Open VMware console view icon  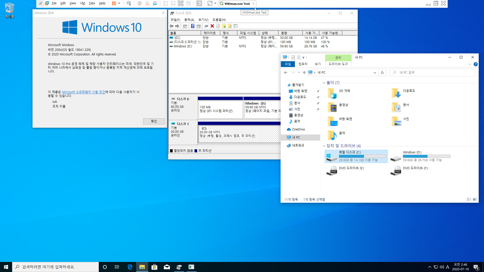click(199, 3)
